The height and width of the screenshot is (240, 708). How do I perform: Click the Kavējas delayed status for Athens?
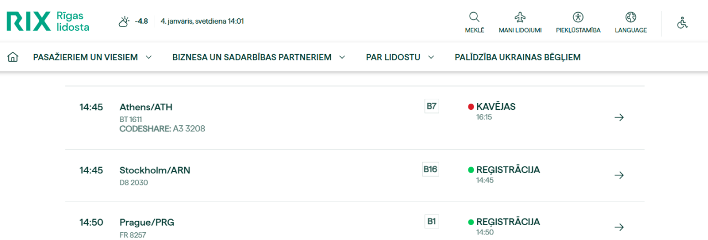(496, 106)
